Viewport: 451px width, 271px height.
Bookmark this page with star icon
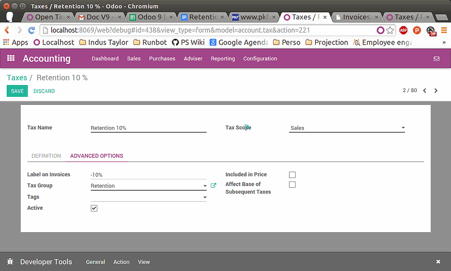click(390, 30)
